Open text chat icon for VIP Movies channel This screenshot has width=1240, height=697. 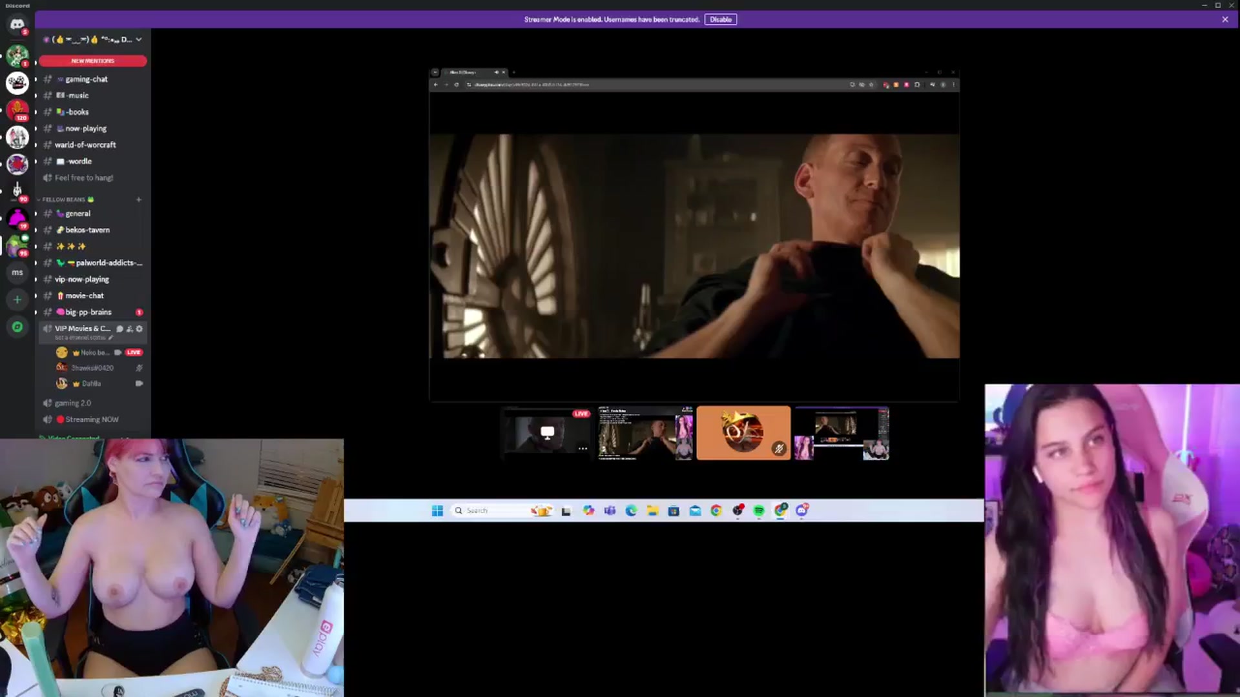pyautogui.click(x=119, y=329)
